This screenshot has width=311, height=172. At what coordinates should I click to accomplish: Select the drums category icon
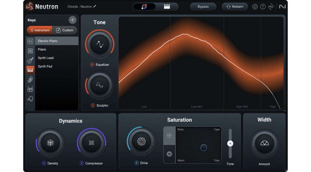[30, 89]
